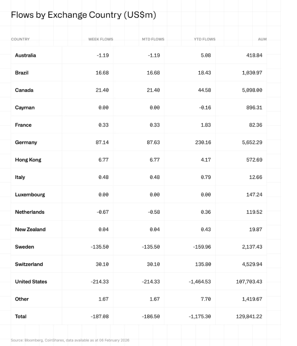Select the total AUM value 129,841.22
The width and height of the screenshot is (297, 346).
pos(249,317)
